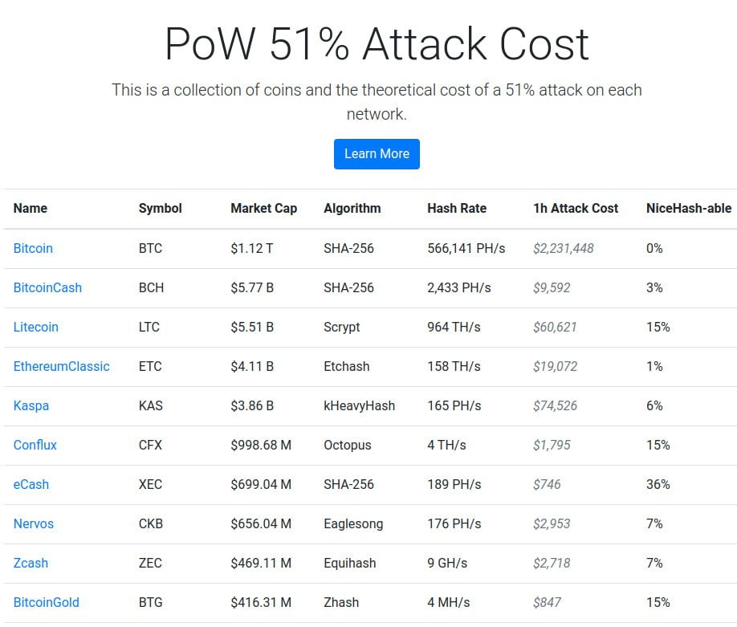Click the Learn More button

pos(377,154)
